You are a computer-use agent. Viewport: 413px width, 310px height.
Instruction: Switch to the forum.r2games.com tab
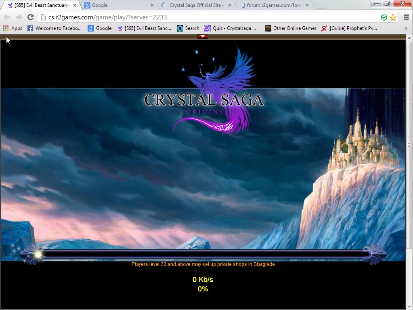click(x=273, y=5)
